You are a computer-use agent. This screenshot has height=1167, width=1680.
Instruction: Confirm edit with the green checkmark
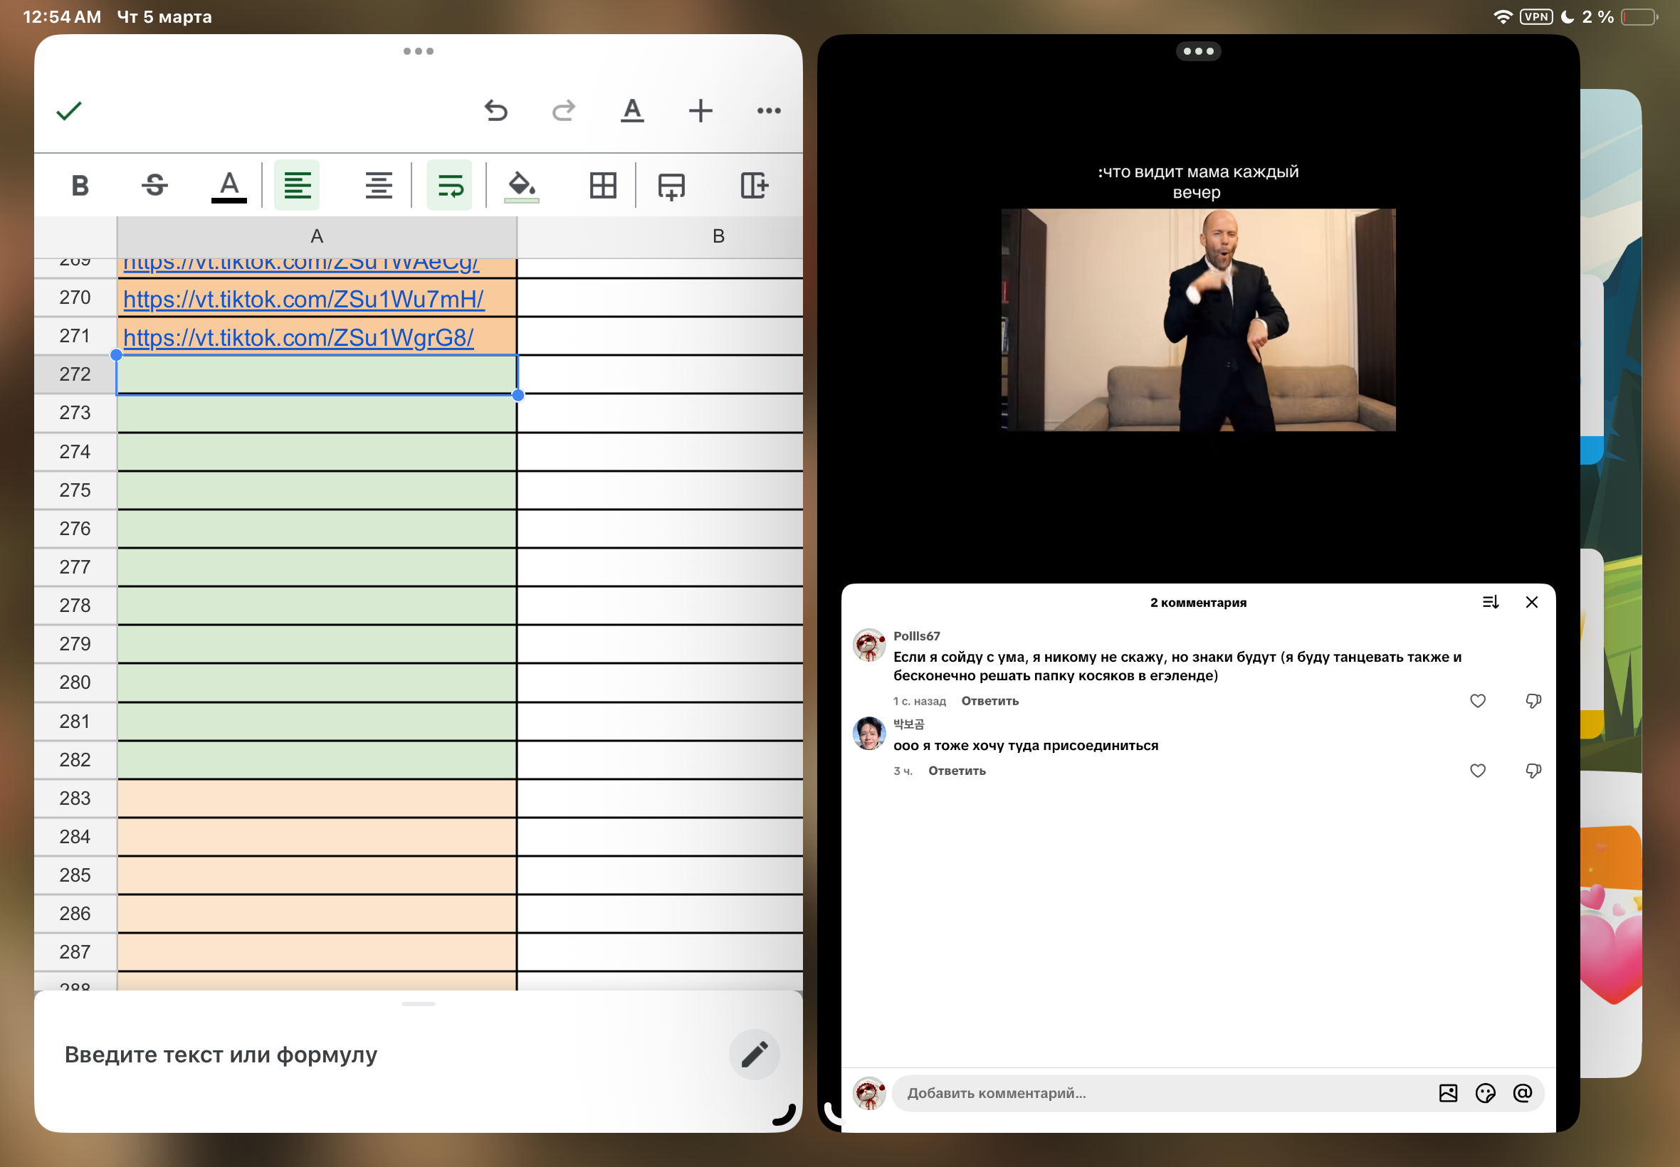point(69,110)
